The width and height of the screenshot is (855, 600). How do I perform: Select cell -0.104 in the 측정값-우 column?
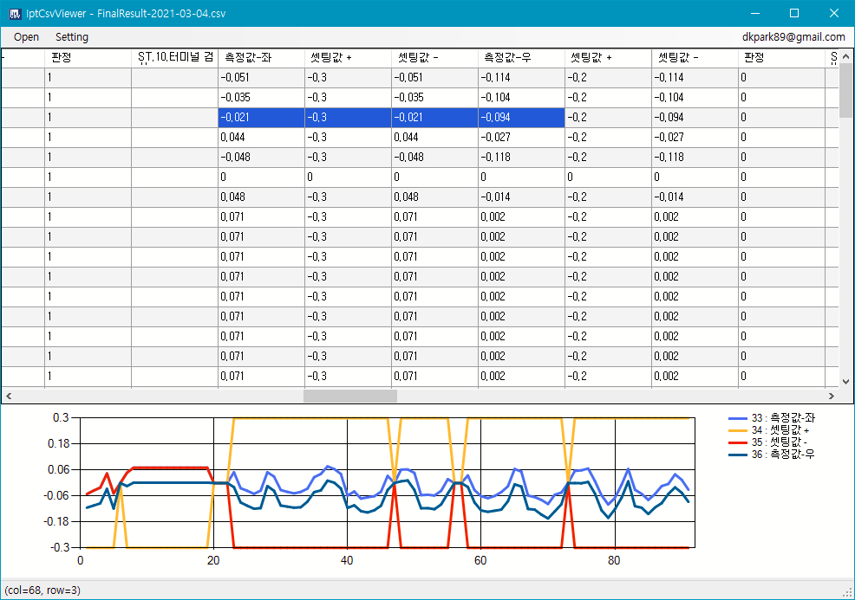pos(521,98)
